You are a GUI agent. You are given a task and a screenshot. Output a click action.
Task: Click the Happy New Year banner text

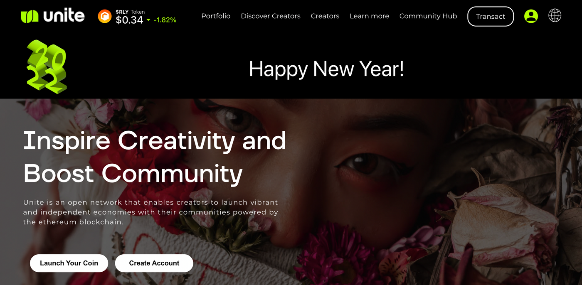click(x=326, y=69)
